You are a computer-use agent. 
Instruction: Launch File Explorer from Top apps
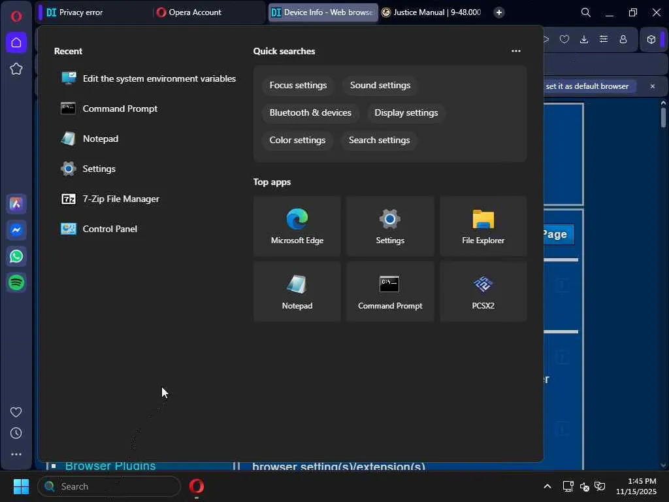[x=483, y=226]
